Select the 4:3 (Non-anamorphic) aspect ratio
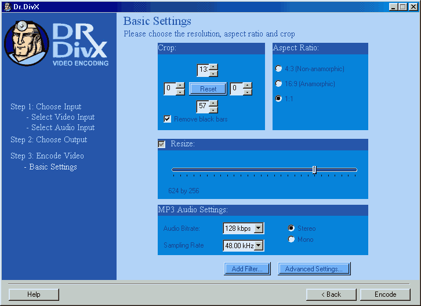 [x=279, y=69]
